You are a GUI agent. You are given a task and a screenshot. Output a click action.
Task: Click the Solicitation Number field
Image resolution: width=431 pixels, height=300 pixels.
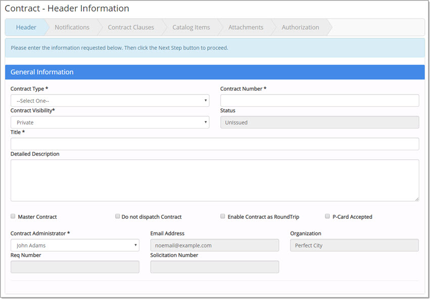tap(215, 267)
